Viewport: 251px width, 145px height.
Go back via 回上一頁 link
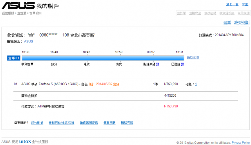(x=232, y=4)
